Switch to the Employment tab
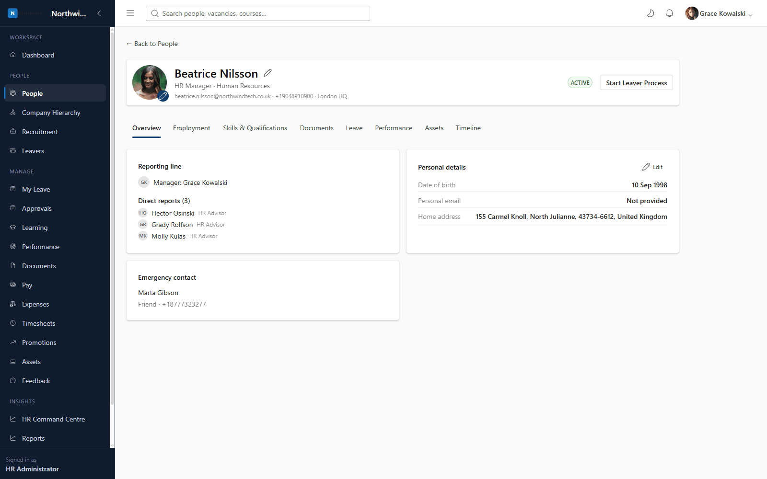Screen dimensions: 767x479 191,128
